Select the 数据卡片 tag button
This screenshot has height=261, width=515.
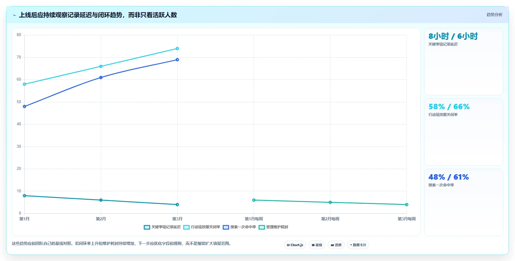tap(358, 245)
